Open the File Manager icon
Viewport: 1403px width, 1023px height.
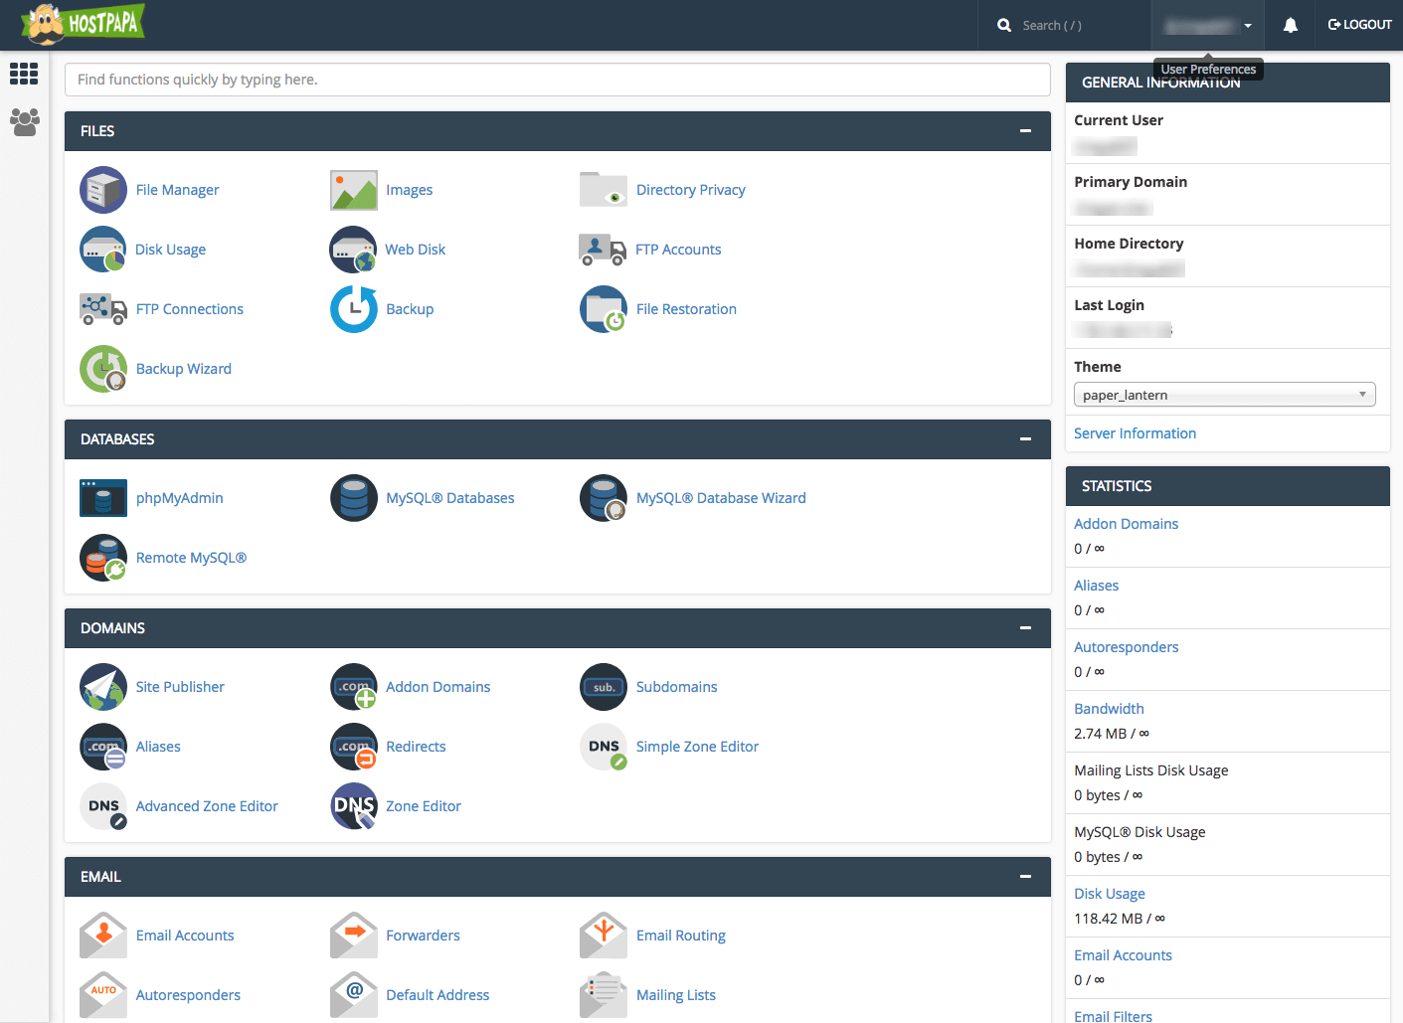point(103,190)
